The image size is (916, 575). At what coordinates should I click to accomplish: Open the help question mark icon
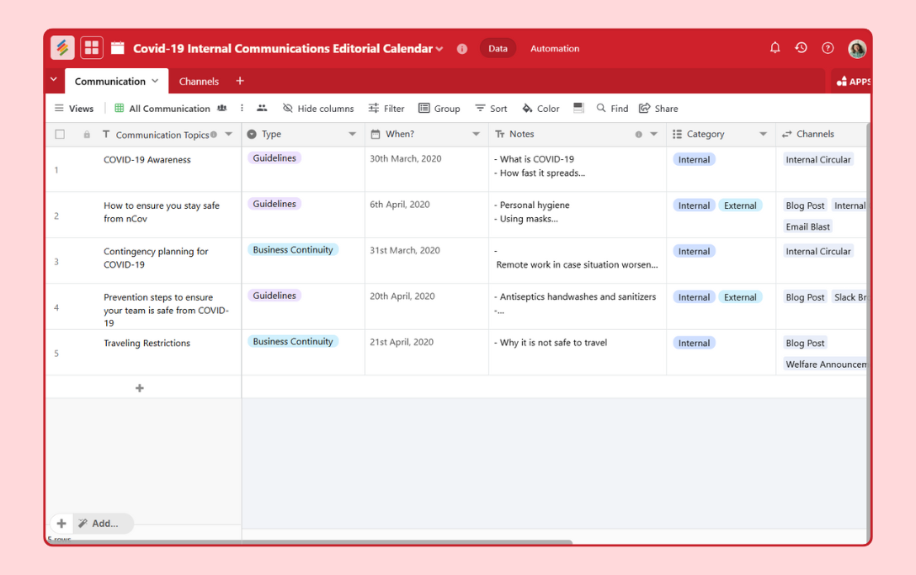pos(828,48)
